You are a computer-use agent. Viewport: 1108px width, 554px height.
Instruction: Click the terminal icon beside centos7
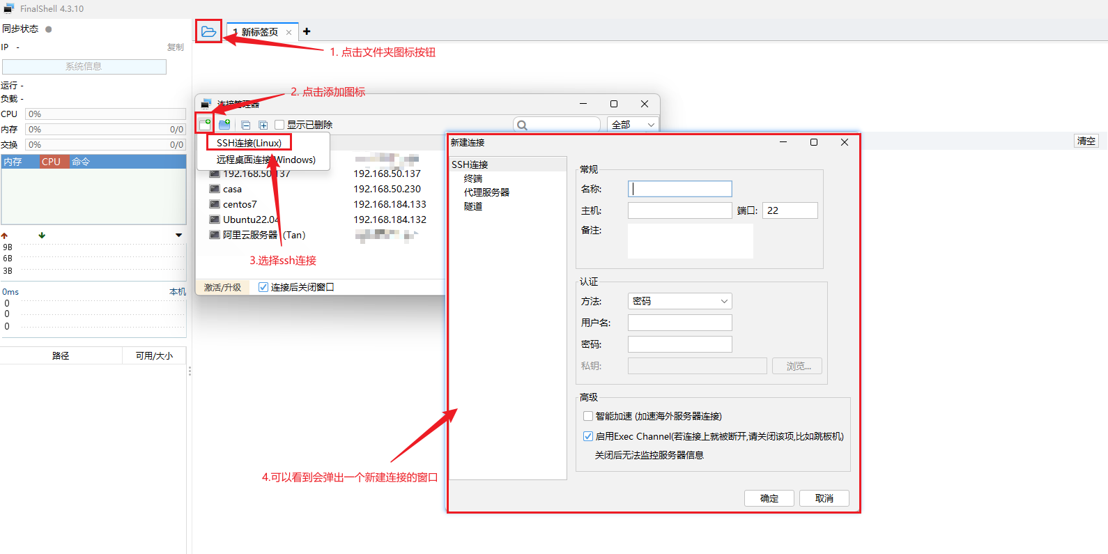215,204
